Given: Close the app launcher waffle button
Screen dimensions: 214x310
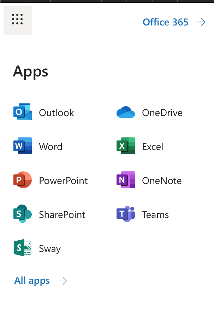Looking at the screenshot, I should click(18, 21).
